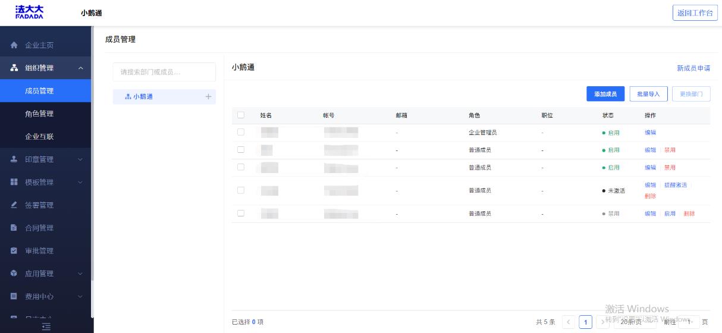Expand the 印章管理 chevron

coord(81,159)
